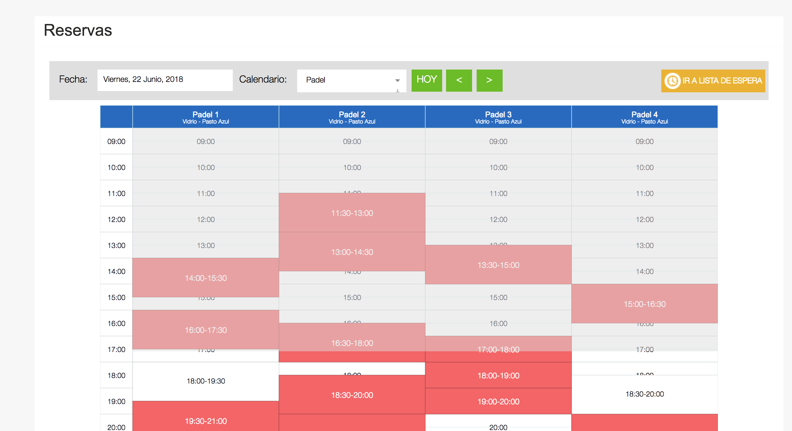Click reserved 15:00-16:30 block in Padel 4

pyautogui.click(x=644, y=304)
